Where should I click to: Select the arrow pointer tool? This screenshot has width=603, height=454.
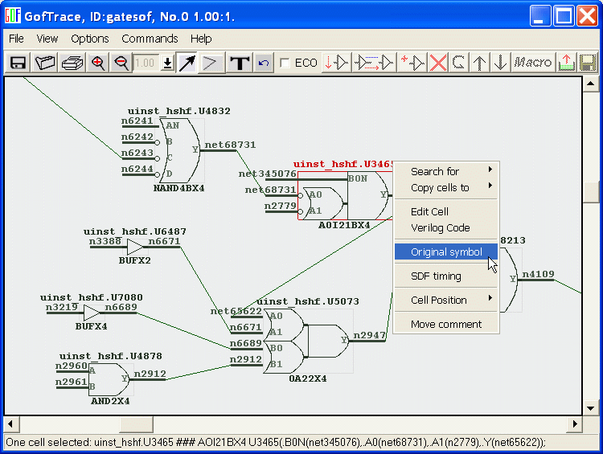pos(187,63)
